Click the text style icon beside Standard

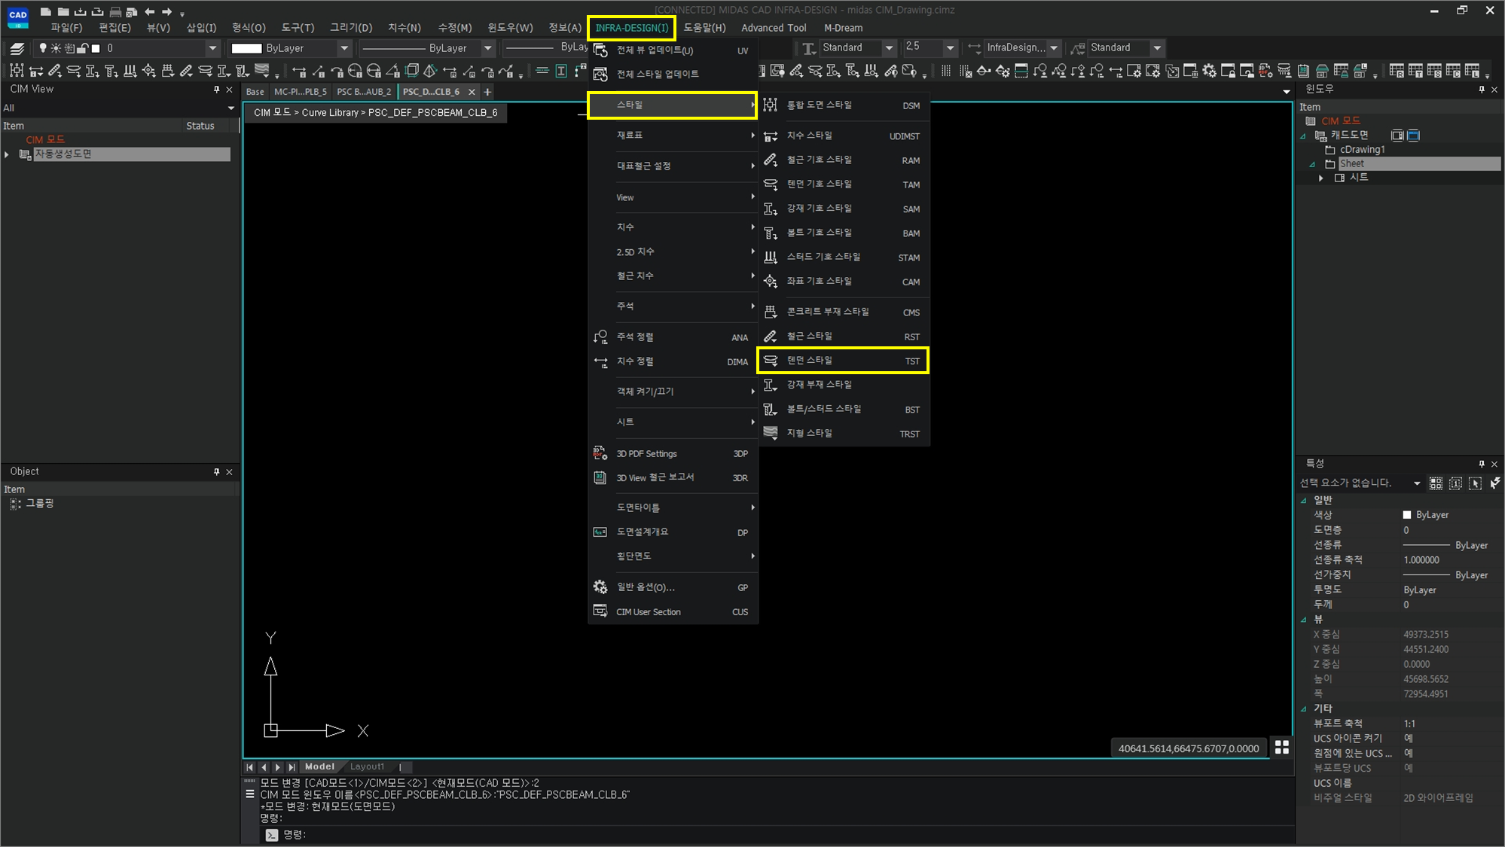coord(808,48)
